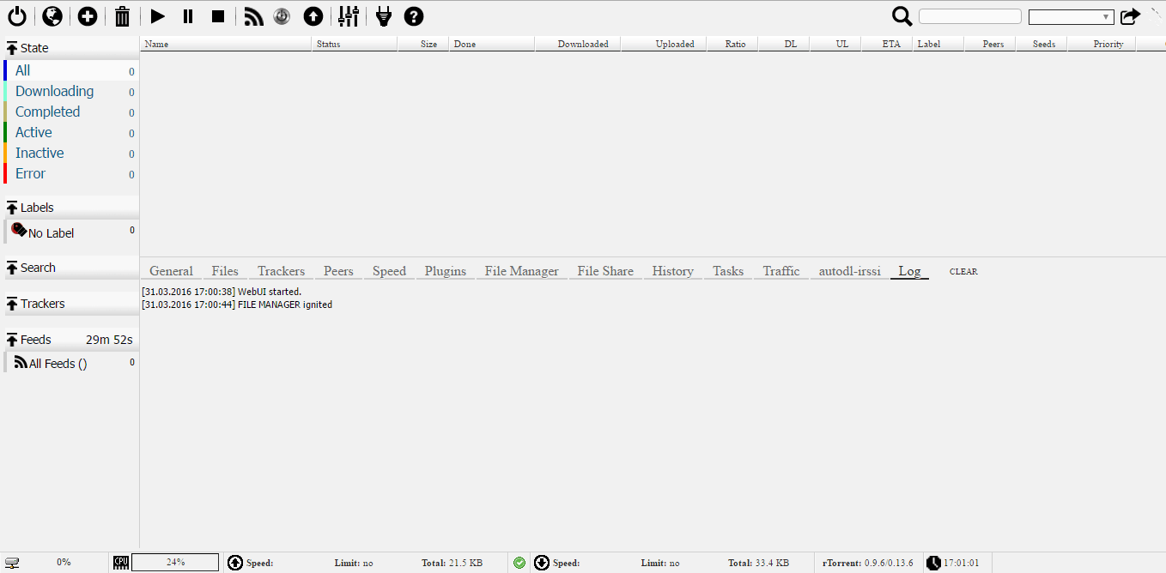1166x573 pixels.
Task: Open the RSS feed manager icon
Action: pyautogui.click(x=253, y=16)
